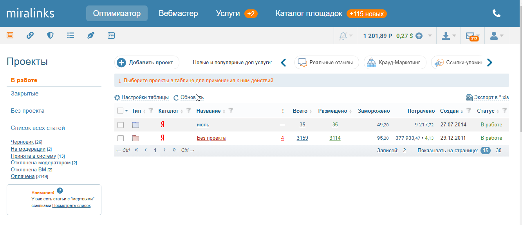
Task: Expand the balance dropdown arrow
Action: coord(430,36)
